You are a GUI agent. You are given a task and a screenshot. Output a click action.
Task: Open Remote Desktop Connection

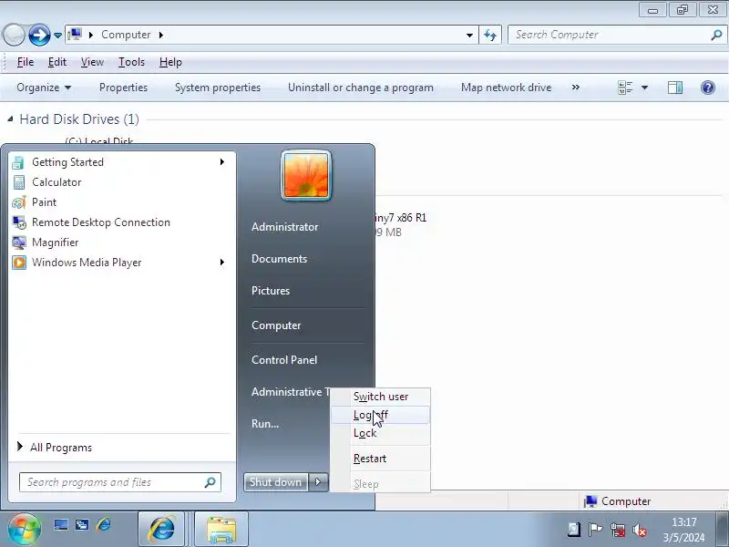pos(120,222)
